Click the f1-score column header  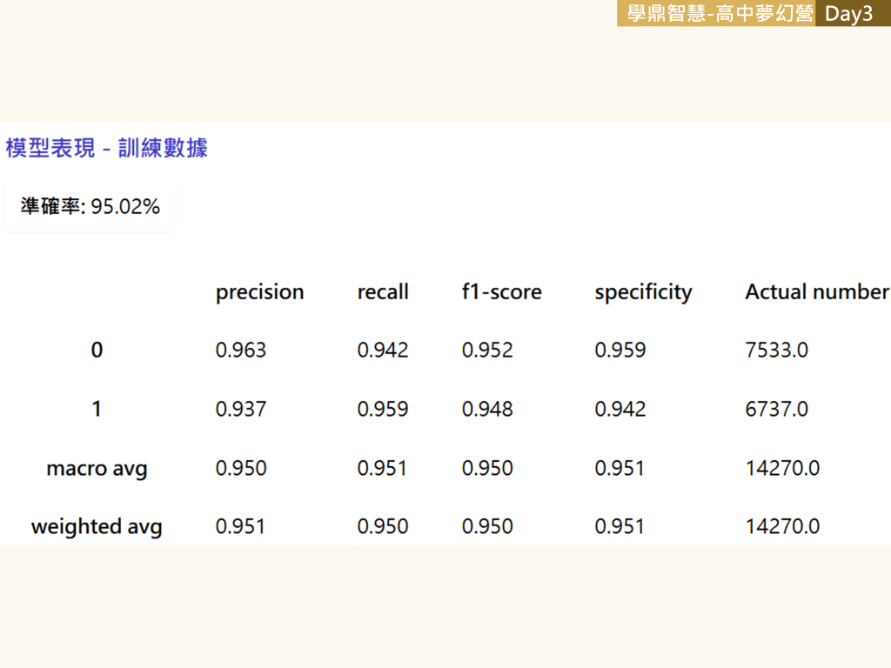click(501, 292)
